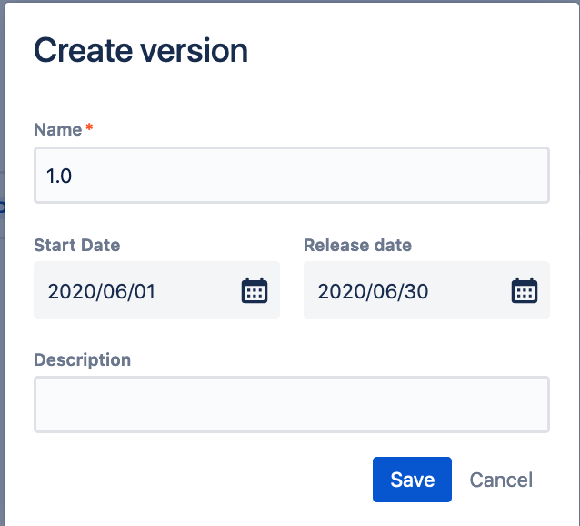580x526 pixels.
Task: Click the Start Date label
Action: (x=77, y=245)
